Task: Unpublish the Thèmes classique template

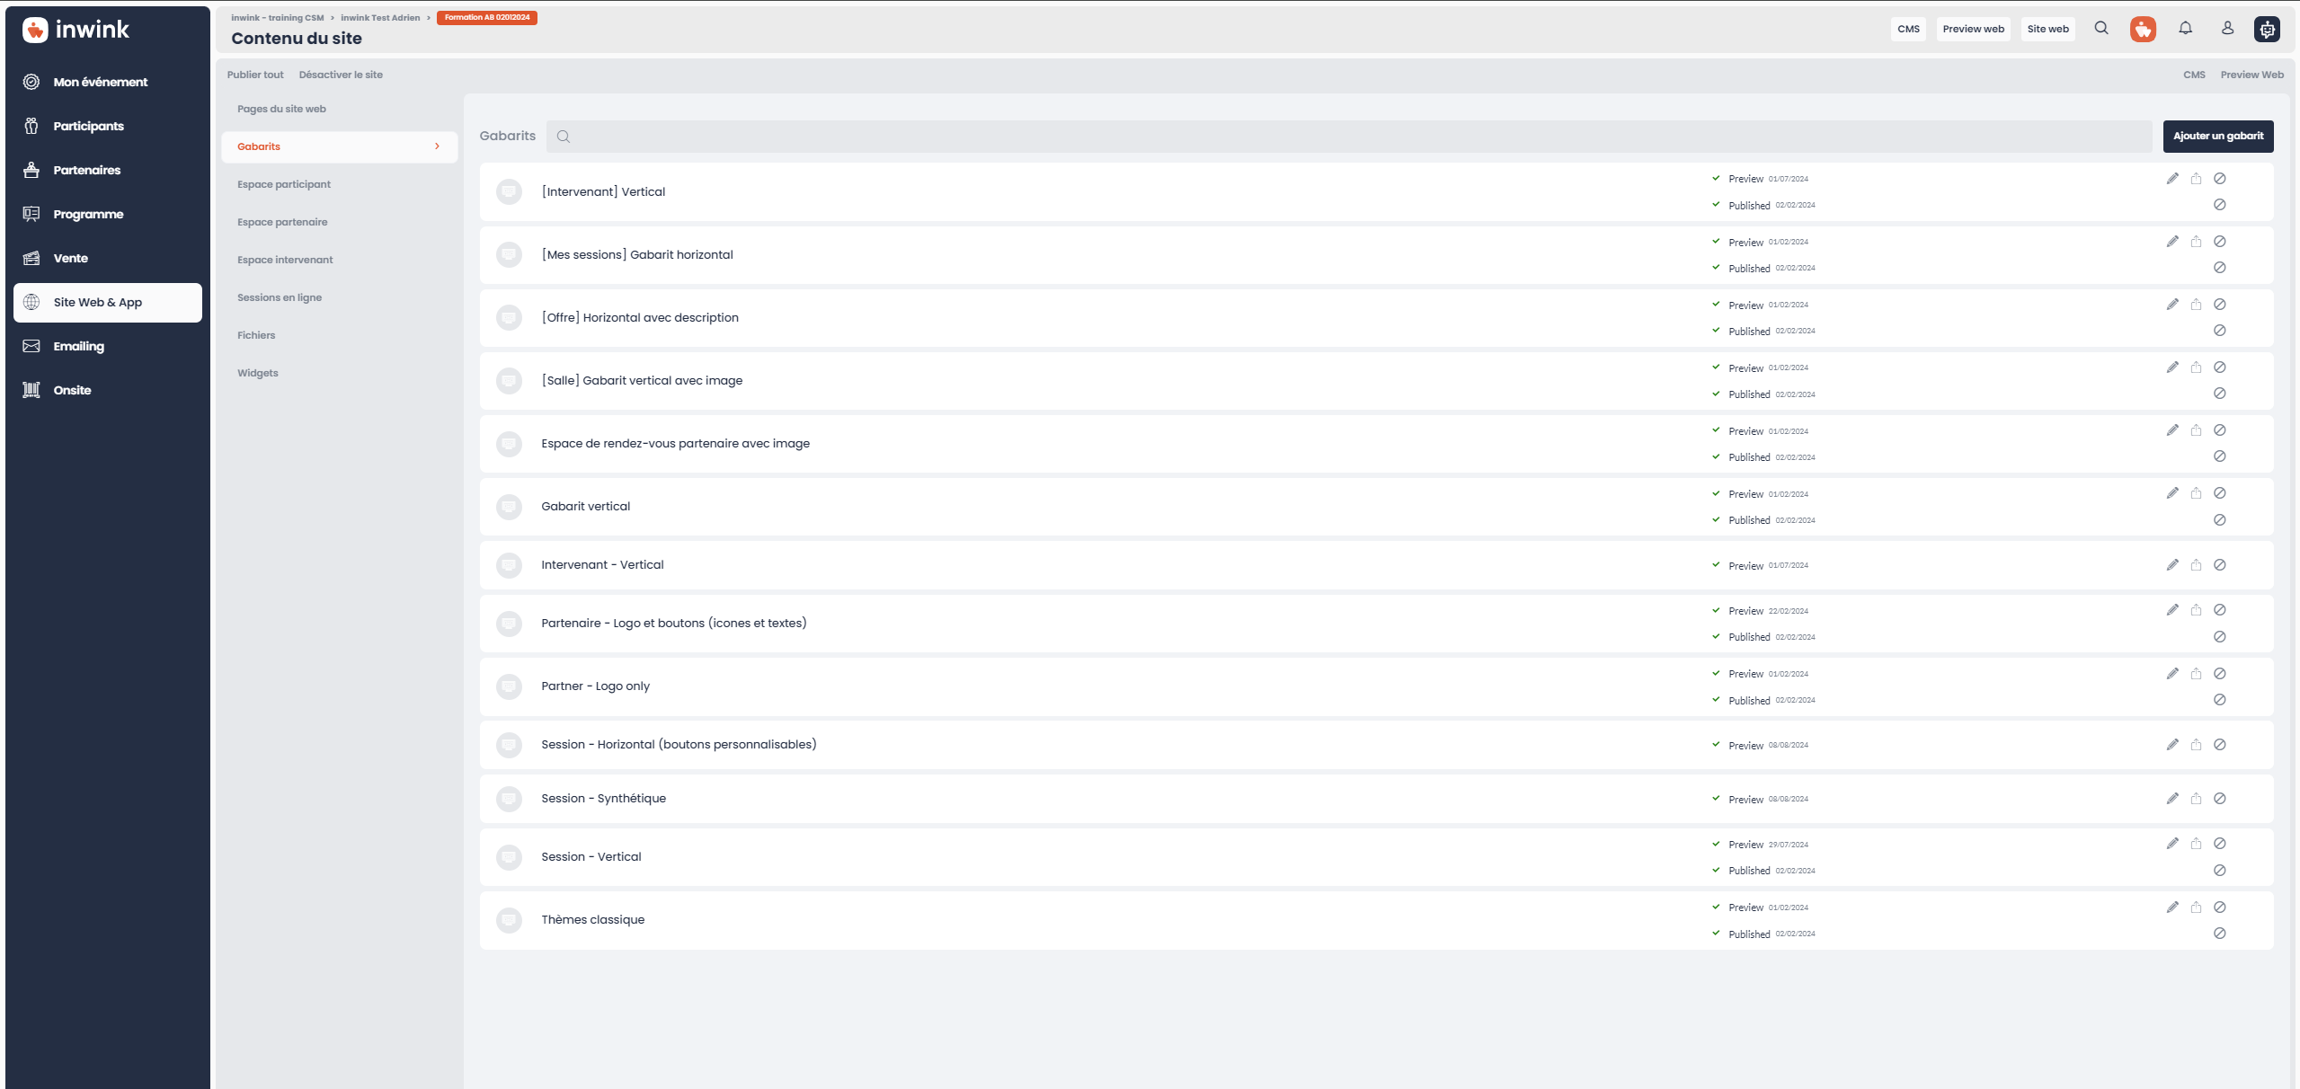Action: tap(2219, 934)
